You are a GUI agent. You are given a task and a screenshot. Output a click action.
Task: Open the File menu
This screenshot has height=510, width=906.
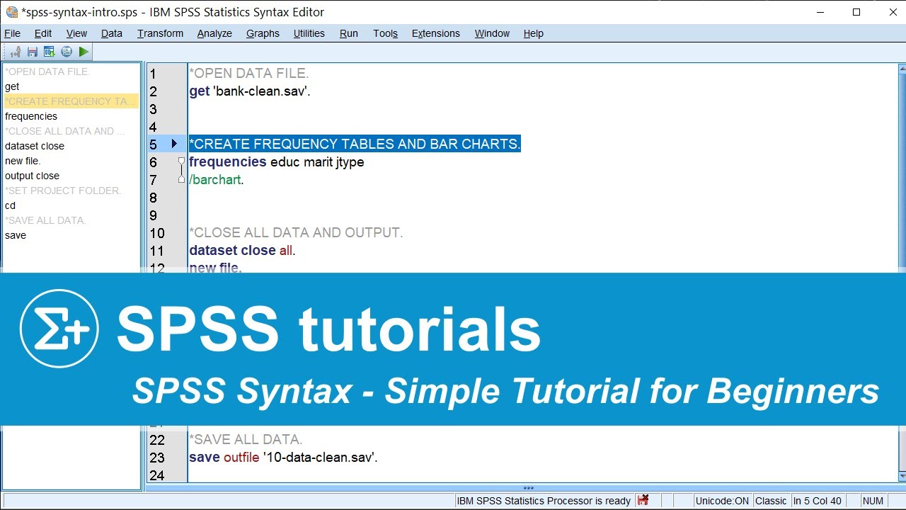(x=12, y=33)
